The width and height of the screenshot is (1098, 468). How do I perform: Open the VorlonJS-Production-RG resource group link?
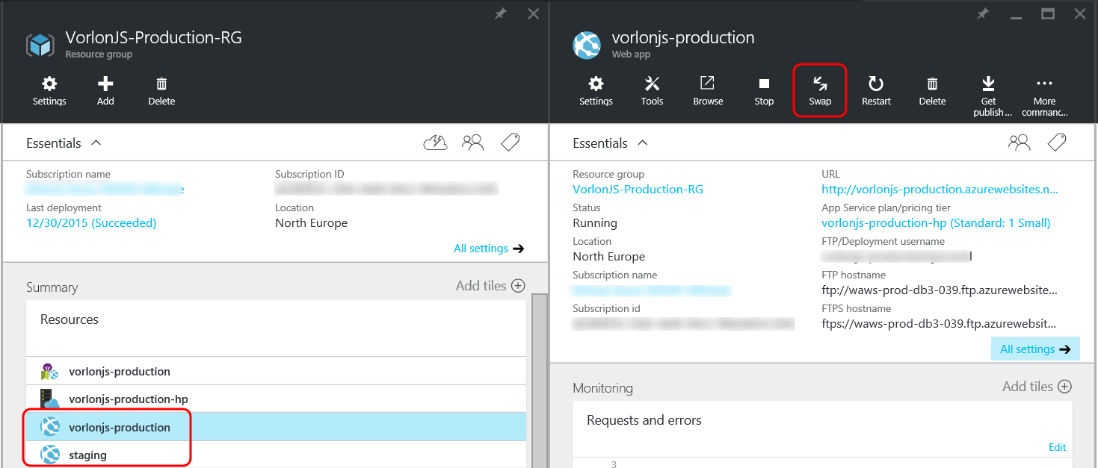click(638, 189)
